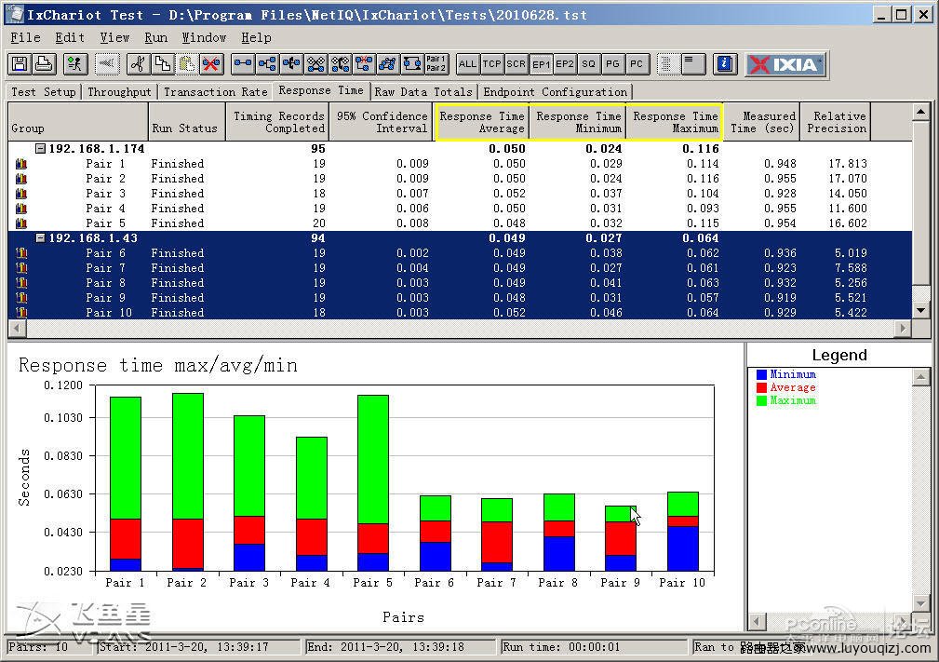939x662 pixels.
Task: Click the Save floppy disk icon
Action: point(20,64)
